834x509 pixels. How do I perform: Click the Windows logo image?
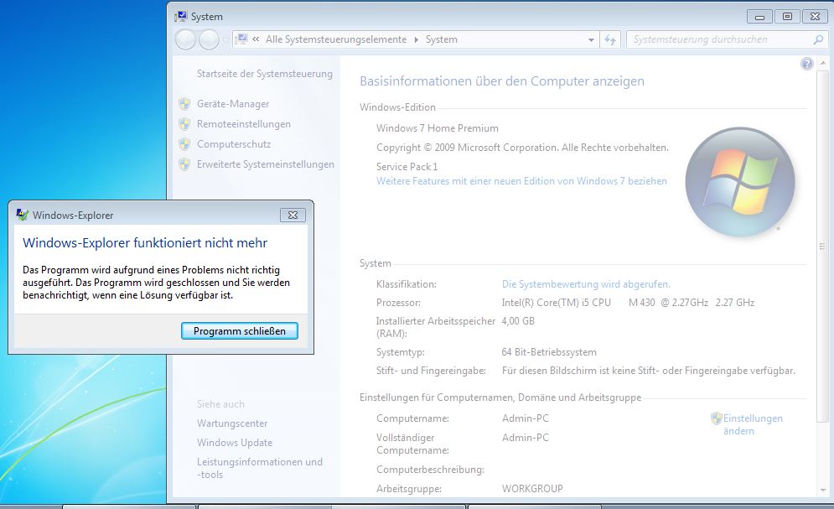coord(740,182)
